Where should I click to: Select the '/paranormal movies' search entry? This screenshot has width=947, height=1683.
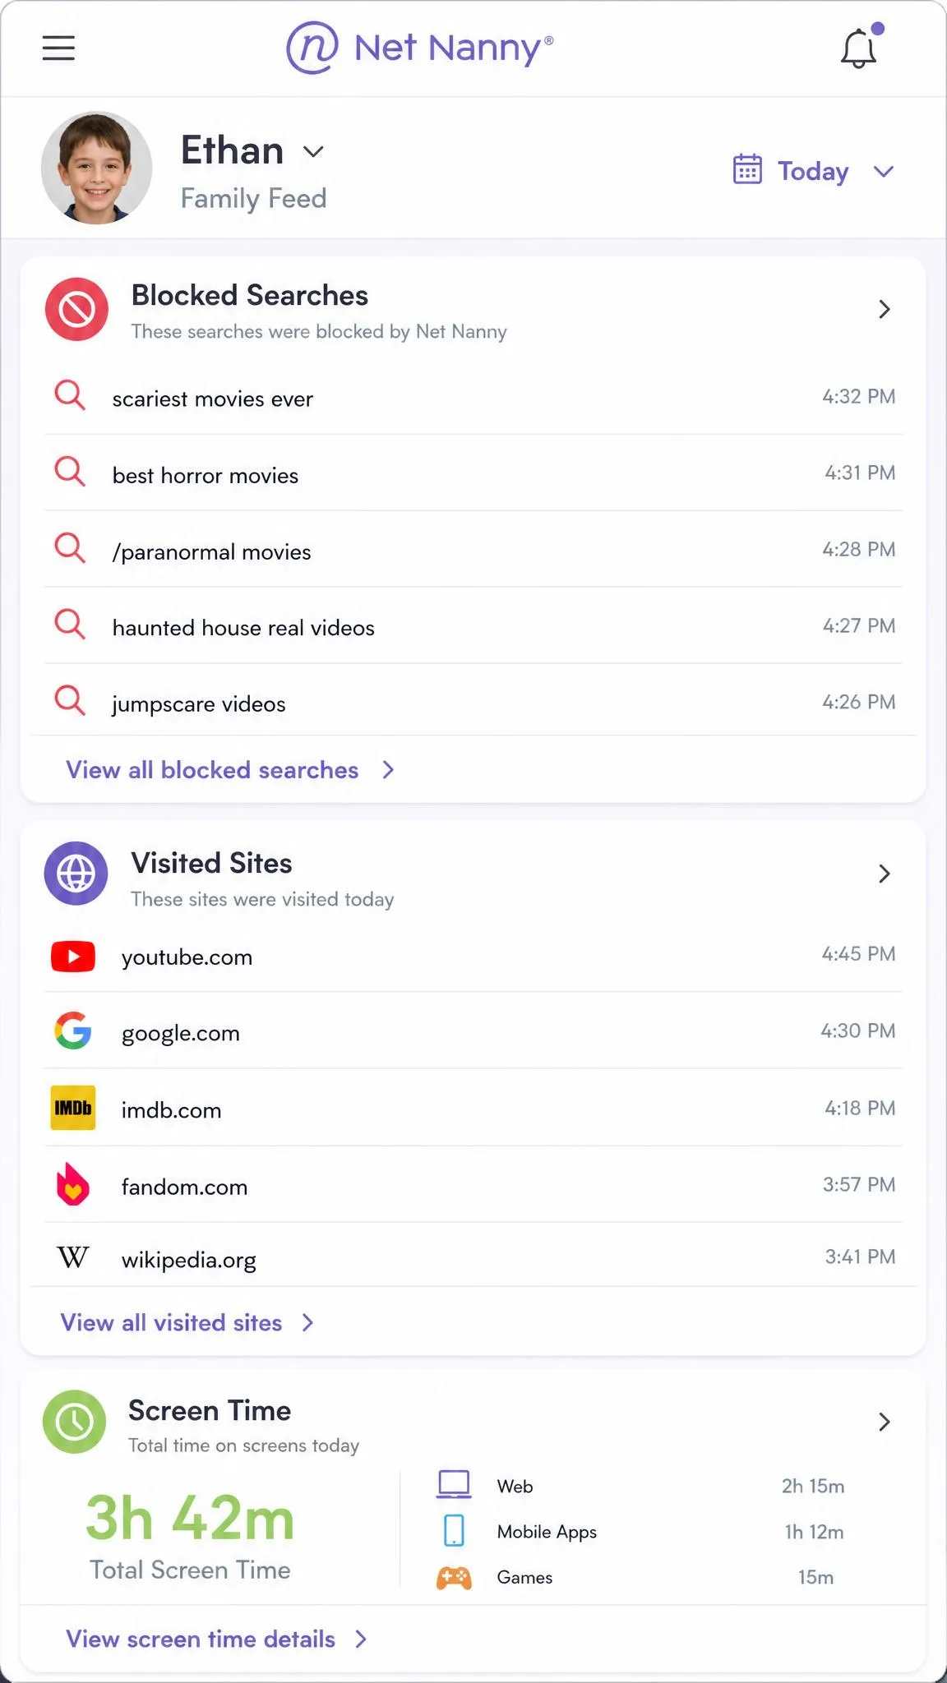[x=473, y=550]
